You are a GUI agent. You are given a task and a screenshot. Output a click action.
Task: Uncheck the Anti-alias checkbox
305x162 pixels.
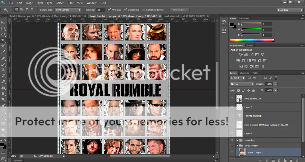[x=109, y=10]
